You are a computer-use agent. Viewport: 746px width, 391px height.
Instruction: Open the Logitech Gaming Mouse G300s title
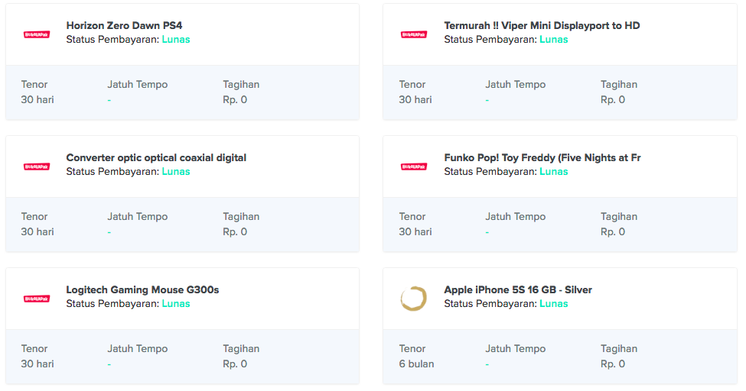tap(142, 290)
